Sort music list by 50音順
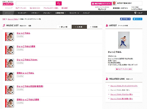This screenshot has height=109, width=147. point(94,27)
